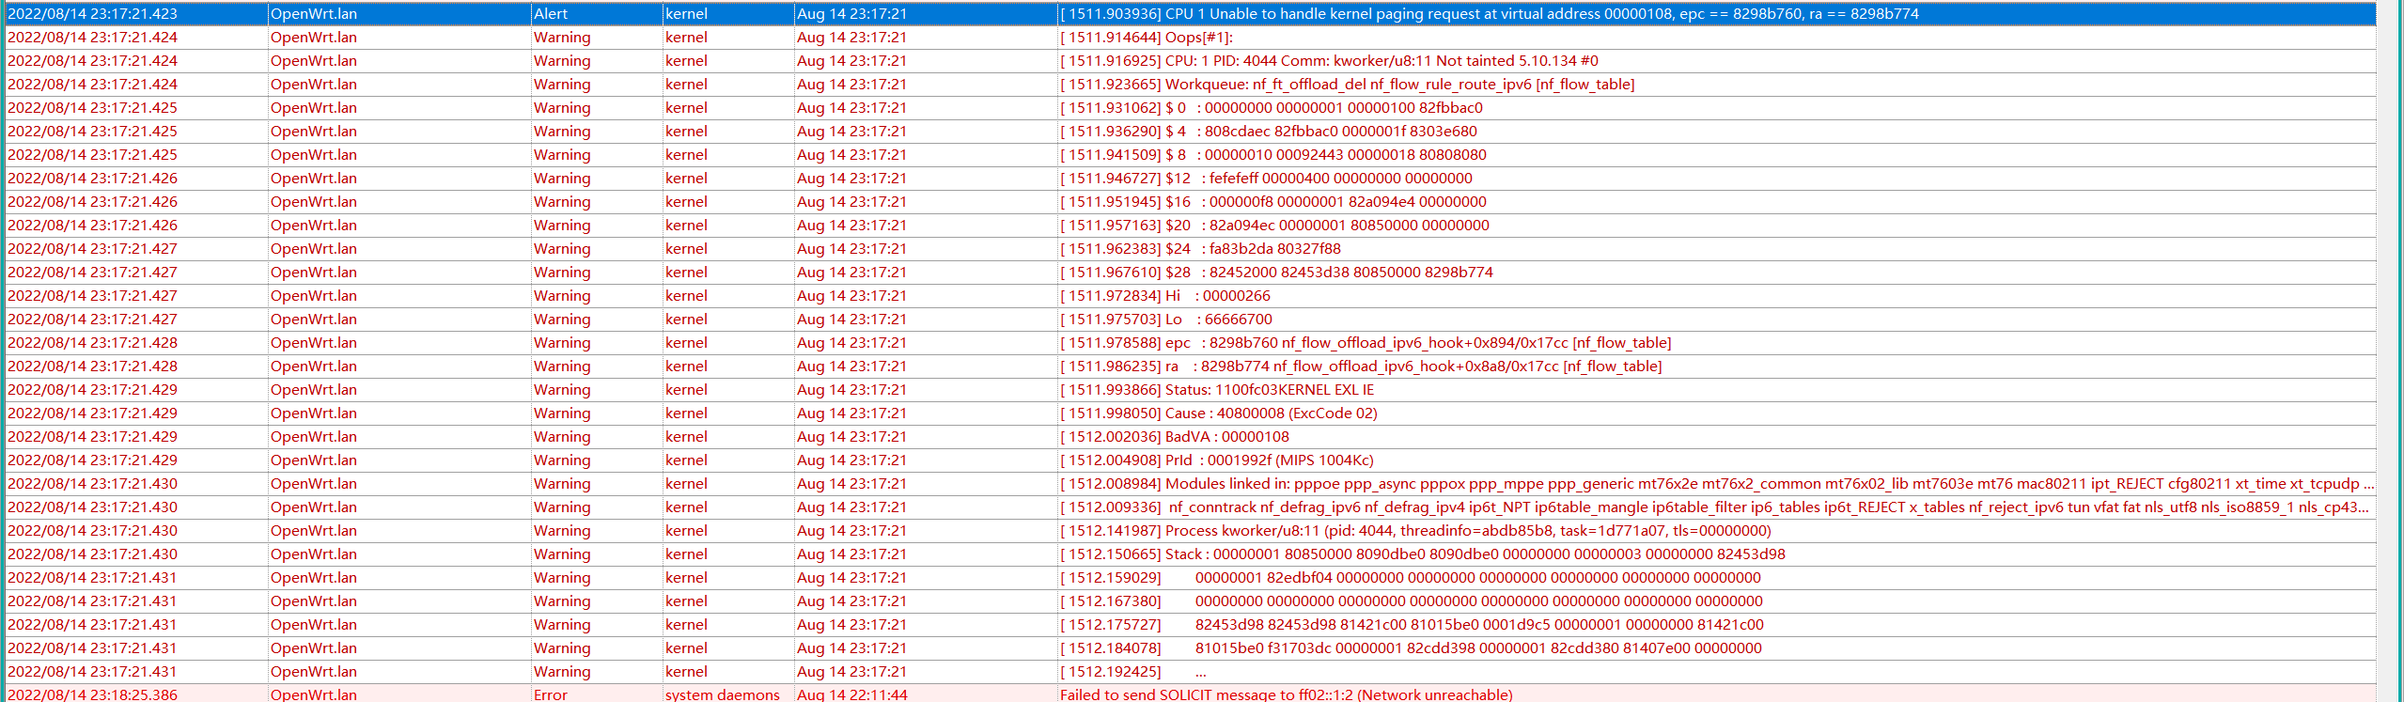Click the 'Status: 1100fc03KERNEL EXL IE' message
This screenshot has height=702, width=2404.
pos(1217,389)
